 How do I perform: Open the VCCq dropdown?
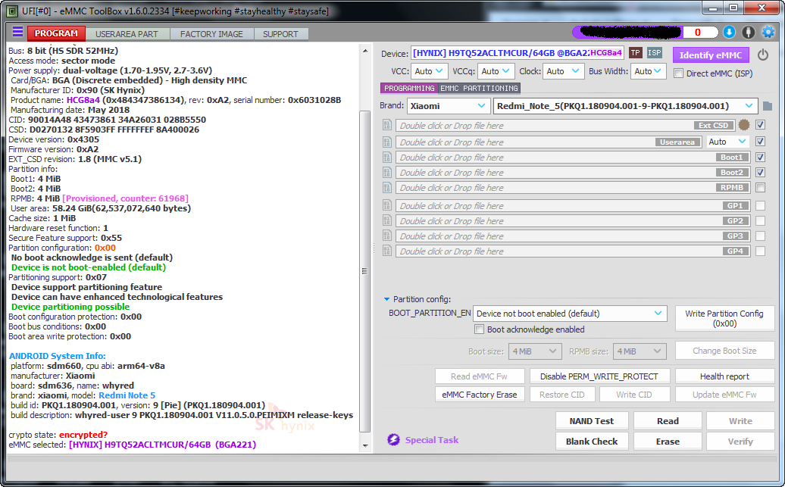(496, 72)
